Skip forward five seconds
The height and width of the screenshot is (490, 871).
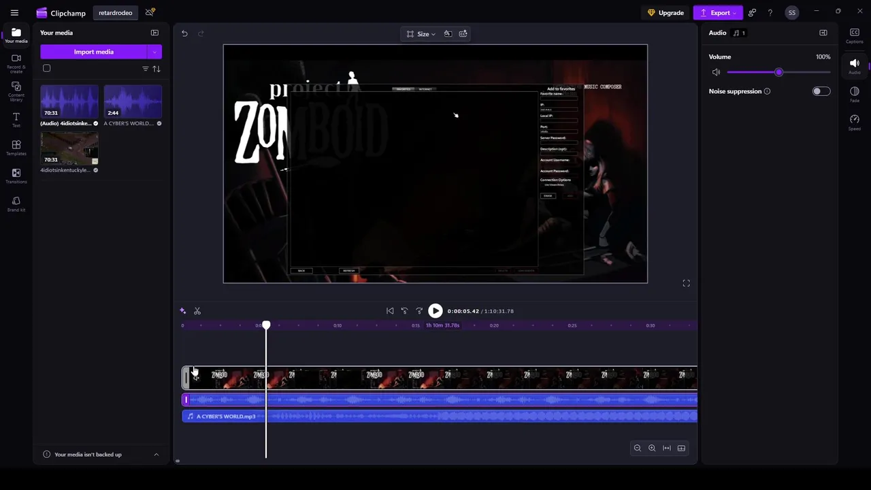[x=419, y=311]
